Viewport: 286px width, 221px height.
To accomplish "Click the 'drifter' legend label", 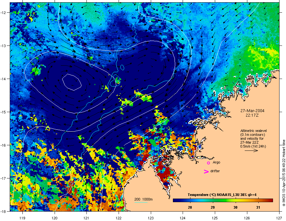I will point(215,171).
